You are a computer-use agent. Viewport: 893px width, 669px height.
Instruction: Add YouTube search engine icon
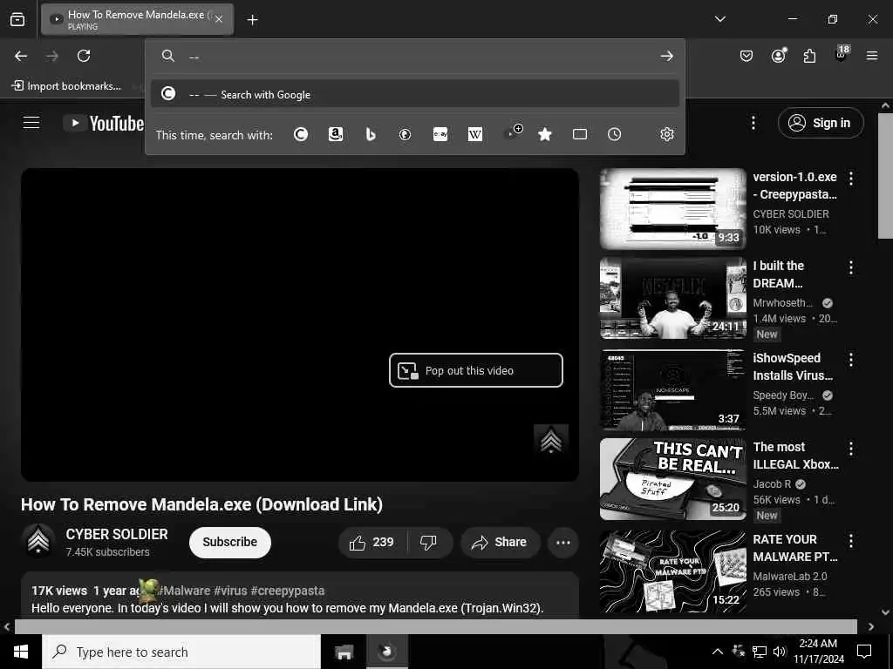[x=514, y=133]
